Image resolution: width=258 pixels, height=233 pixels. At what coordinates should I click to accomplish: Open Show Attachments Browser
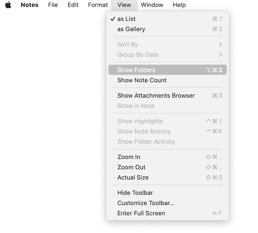coord(156,95)
